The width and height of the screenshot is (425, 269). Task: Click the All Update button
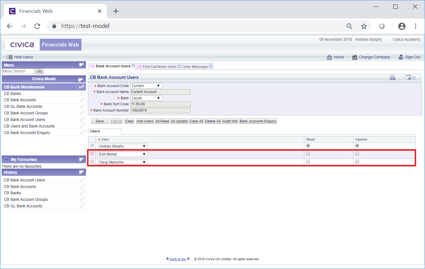(x=179, y=121)
